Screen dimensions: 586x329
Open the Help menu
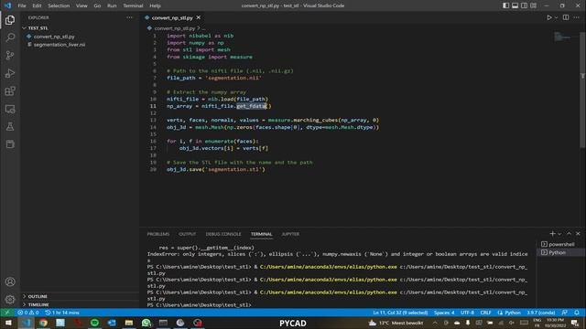point(155,5)
